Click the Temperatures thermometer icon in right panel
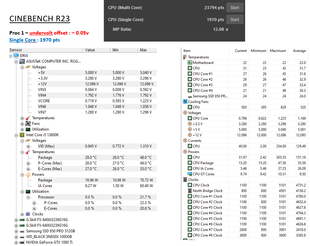The width and height of the screenshot is (310, 246). 185,57
